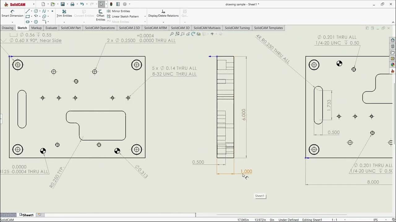Image resolution: width=396 pixels, height=222 pixels.
Task: Click the Display/Delete Relations tool
Action: [x=163, y=13]
